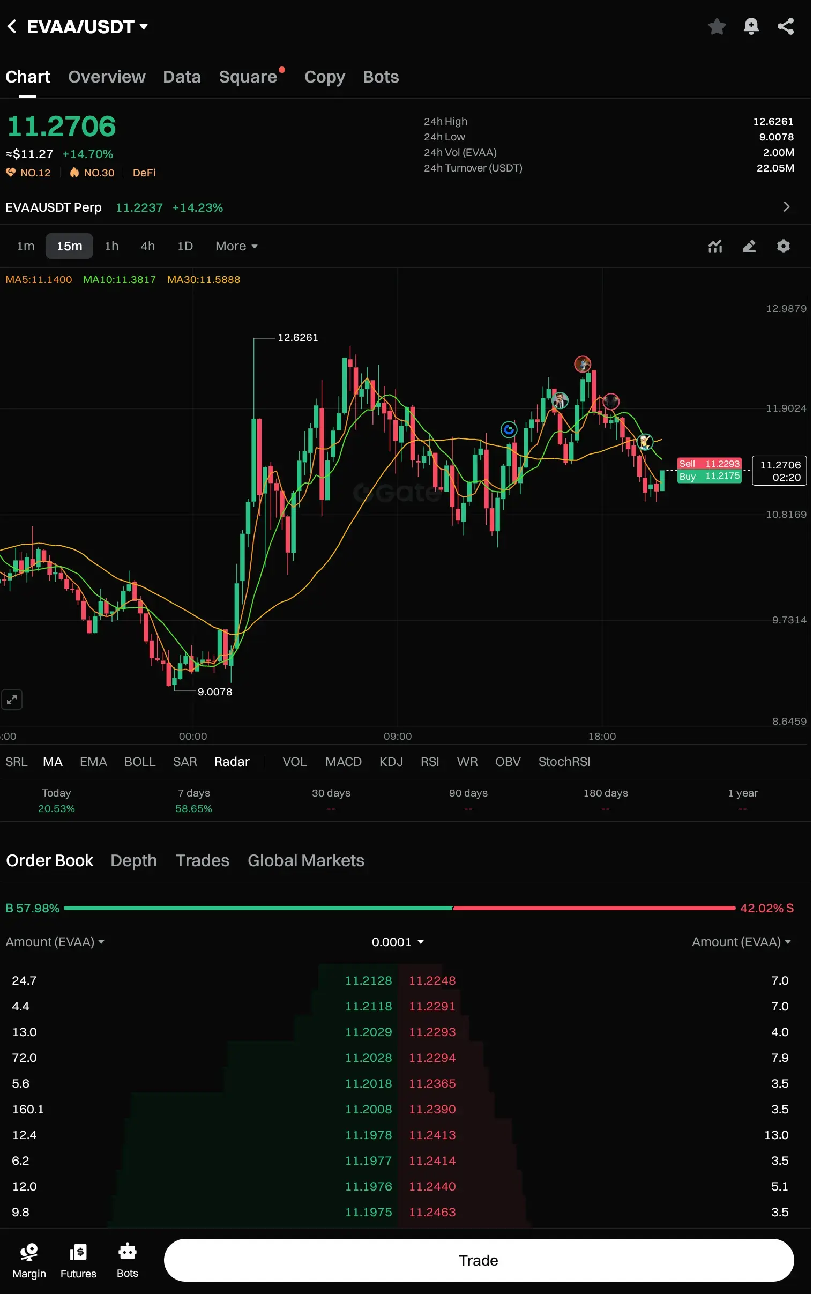Viewport: 813px width, 1294px height.
Task: Open the 0.0001 price precision dropdown
Action: click(398, 942)
